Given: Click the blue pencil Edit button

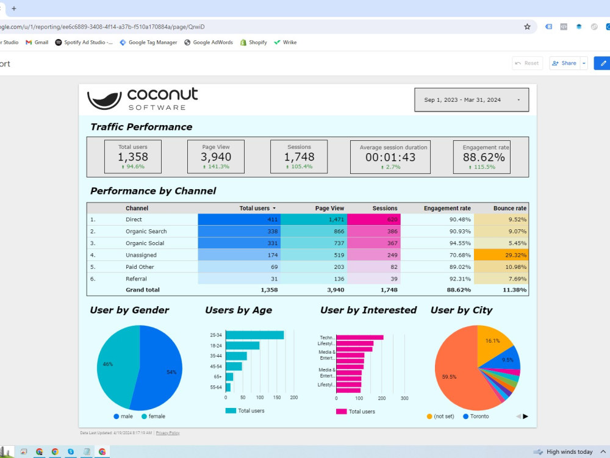Looking at the screenshot, I should tap(603, 63).
